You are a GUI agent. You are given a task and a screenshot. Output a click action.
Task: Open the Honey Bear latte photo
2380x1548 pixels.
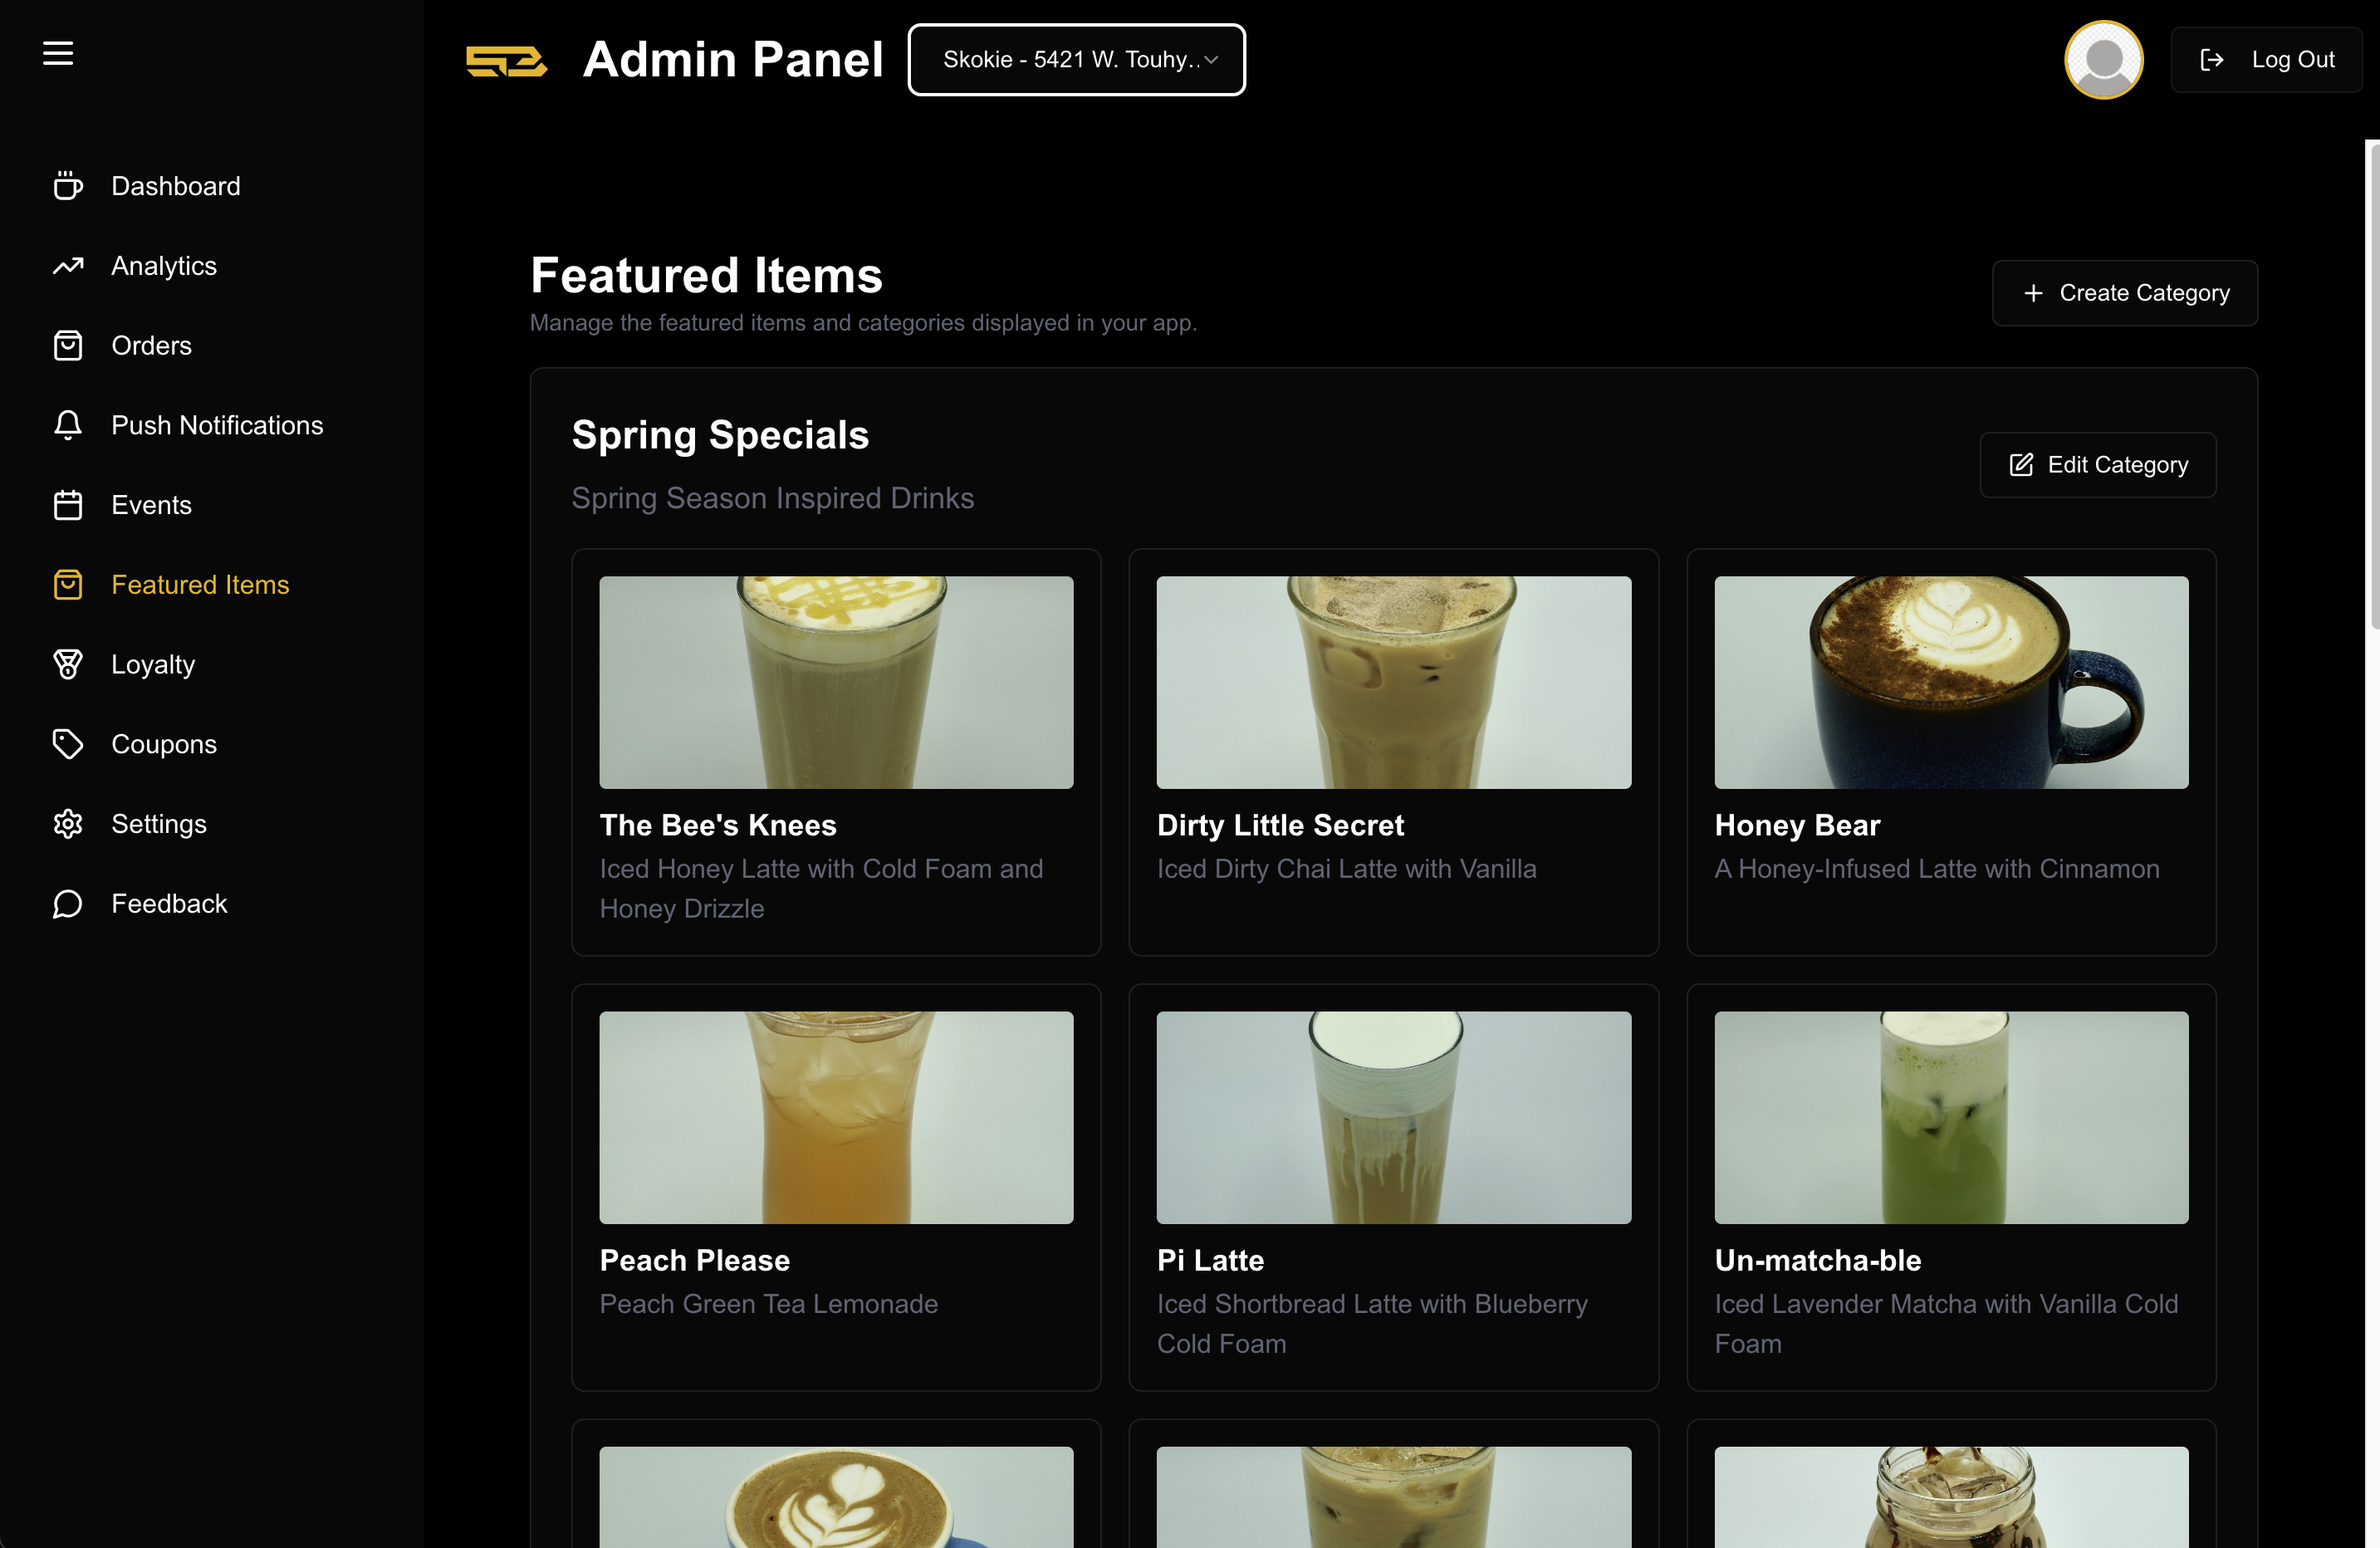click(x=1951, y=682)
